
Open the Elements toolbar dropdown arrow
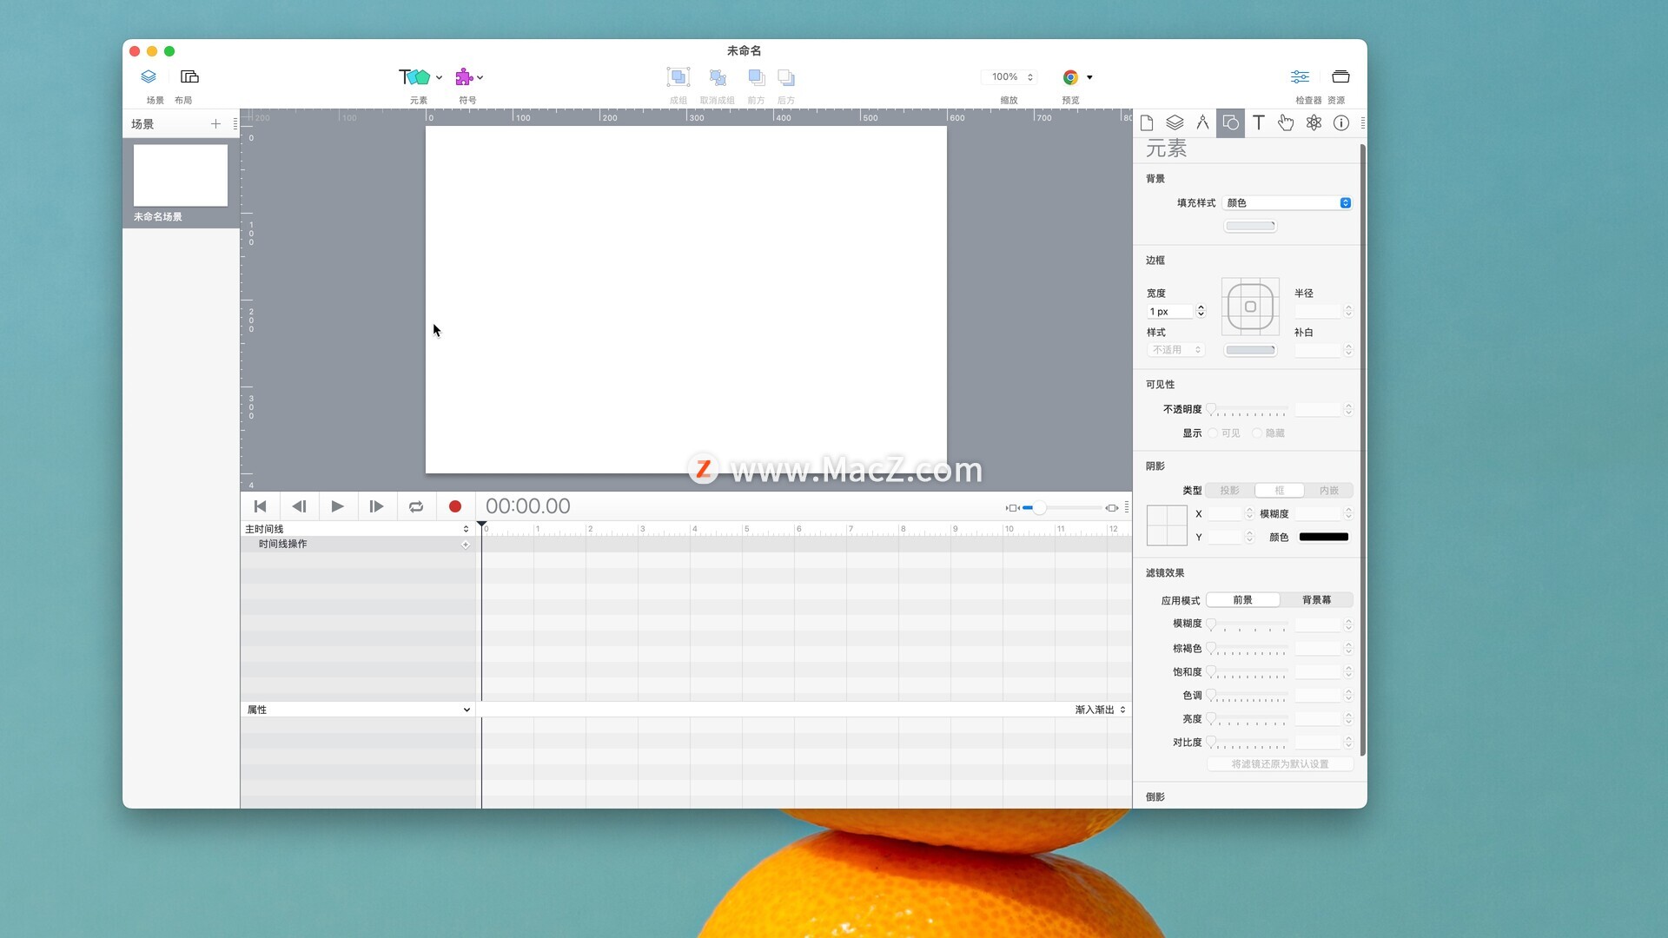pyautogui.click(x=439, y=77)
